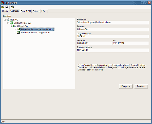The height and width of the screenshot is (124, 152).
Task: Click the Statut du certificat field
Action: 112,50
